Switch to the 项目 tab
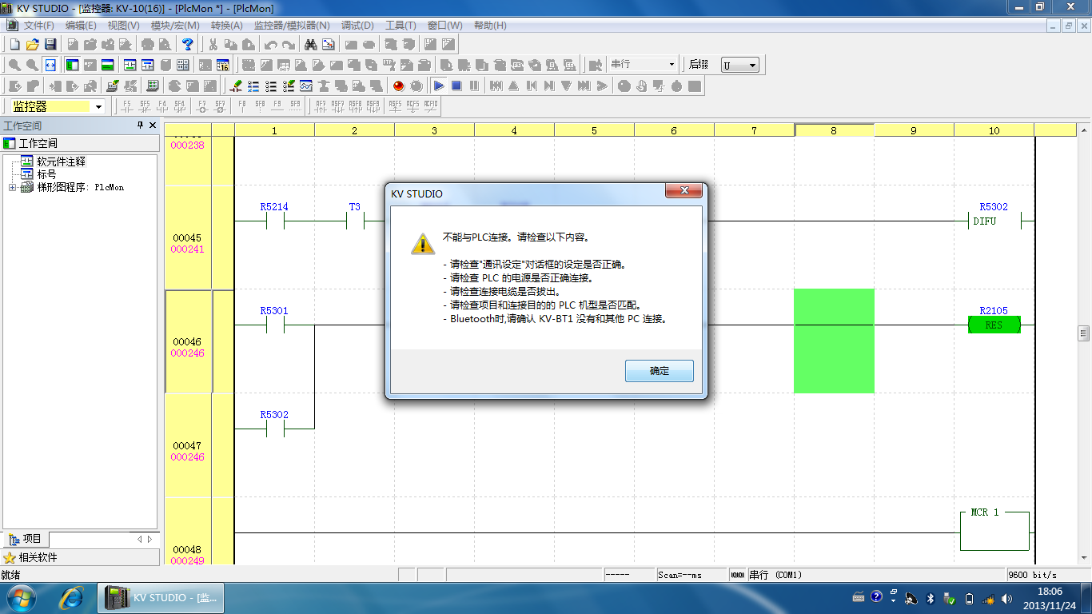The image size is (1092, 614). [x=26, y=540]
